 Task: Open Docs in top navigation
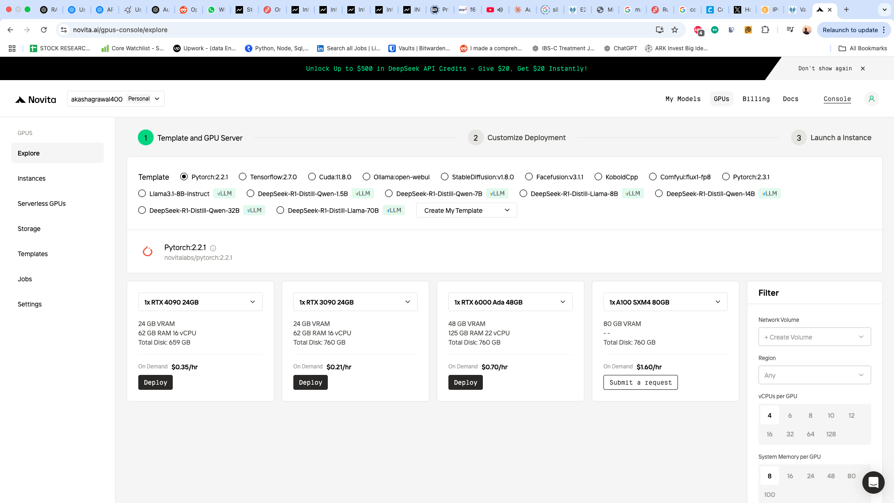click(x=790, y=99)
